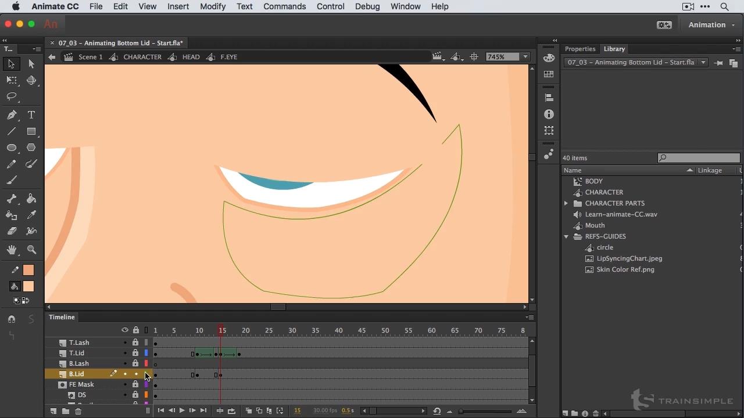The width and height of the screenshot is (744, 418).
Task: Select the Subselection tool
Action: pyautogui.click(x=31, y=64)
